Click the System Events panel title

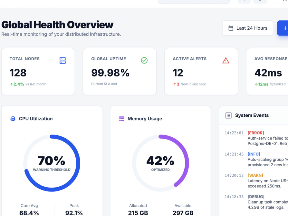pyautogui.click(x=252, y=115)
